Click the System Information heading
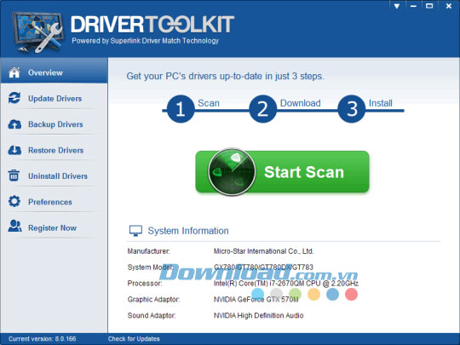460x345 pixels. click(x=188, y=231)
